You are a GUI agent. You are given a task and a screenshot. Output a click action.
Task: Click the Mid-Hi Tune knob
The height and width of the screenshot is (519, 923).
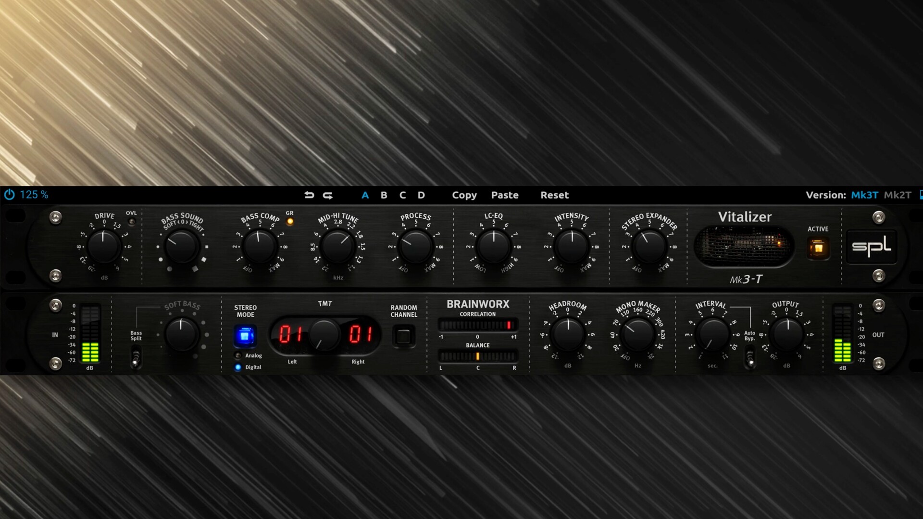(338, 247)
